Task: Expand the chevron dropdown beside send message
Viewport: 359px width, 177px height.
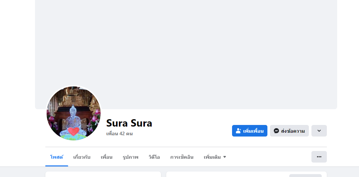Action: tap(319, 131)
